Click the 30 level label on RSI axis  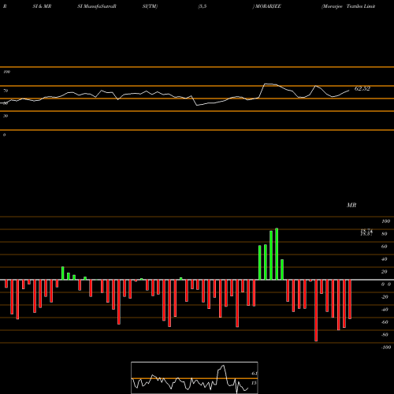click(6, 116)
